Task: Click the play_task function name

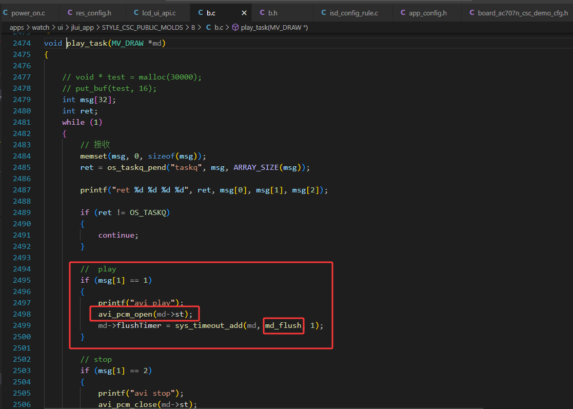Action: coord(87,43)
